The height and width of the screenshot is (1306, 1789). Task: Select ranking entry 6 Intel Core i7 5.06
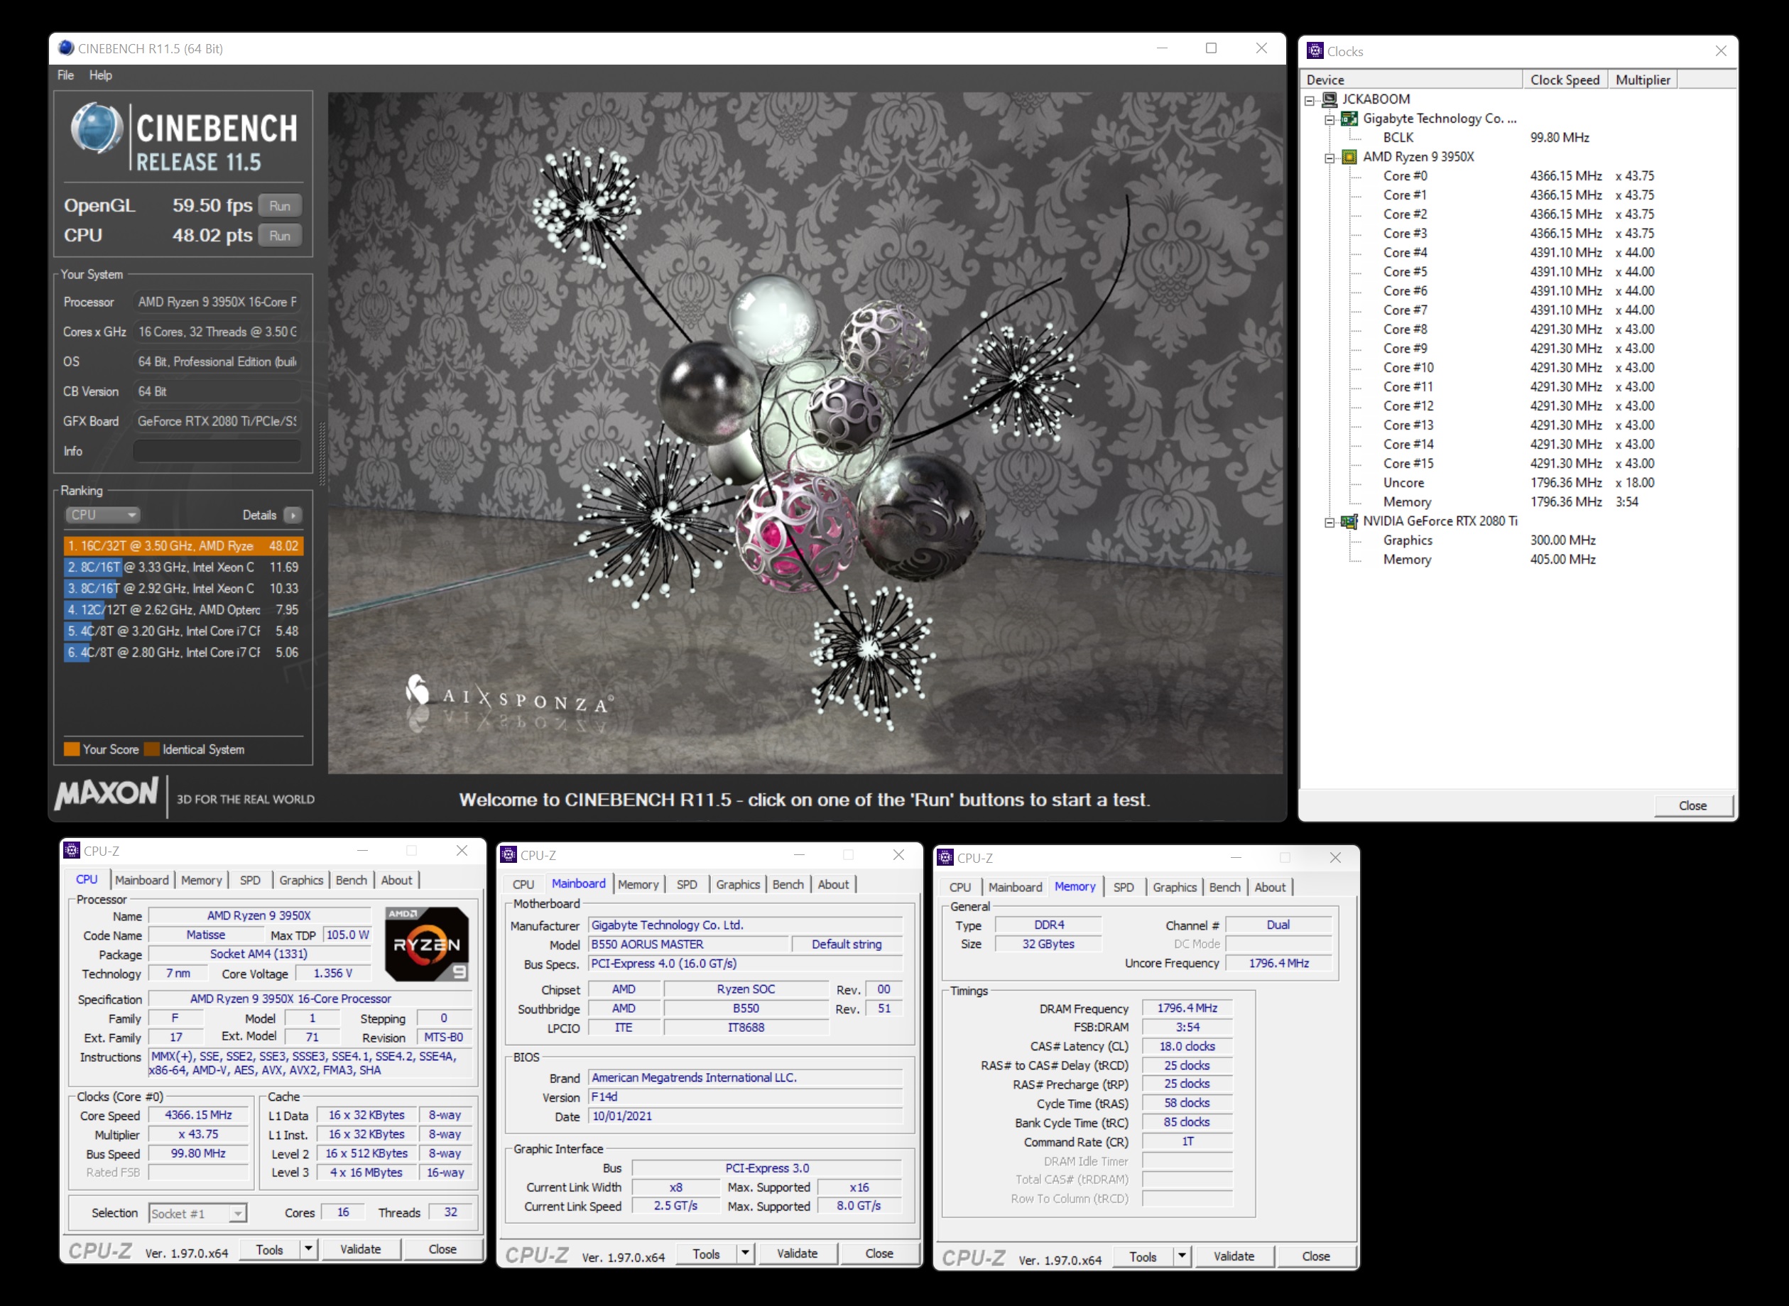coord(183,652)
